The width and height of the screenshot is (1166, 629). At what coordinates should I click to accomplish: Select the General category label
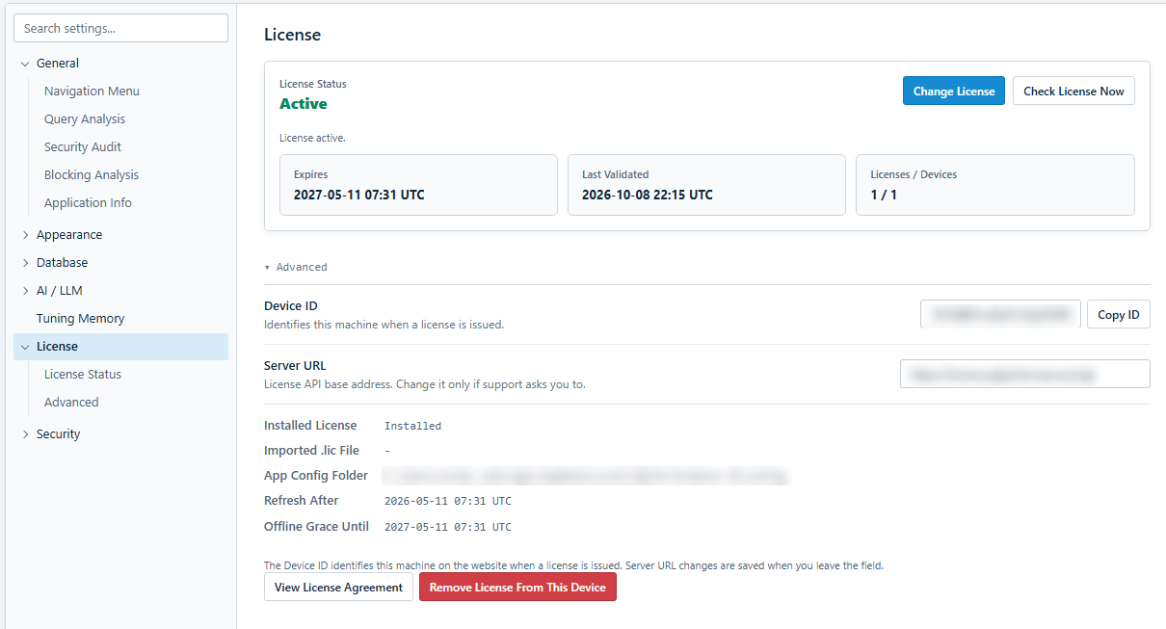click(x=58, y=64)
